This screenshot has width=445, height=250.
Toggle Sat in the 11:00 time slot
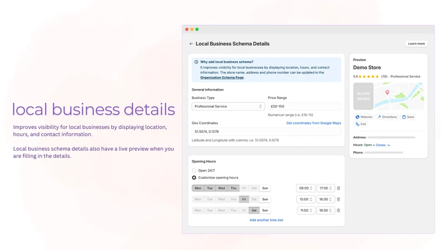tap(254, 211)
